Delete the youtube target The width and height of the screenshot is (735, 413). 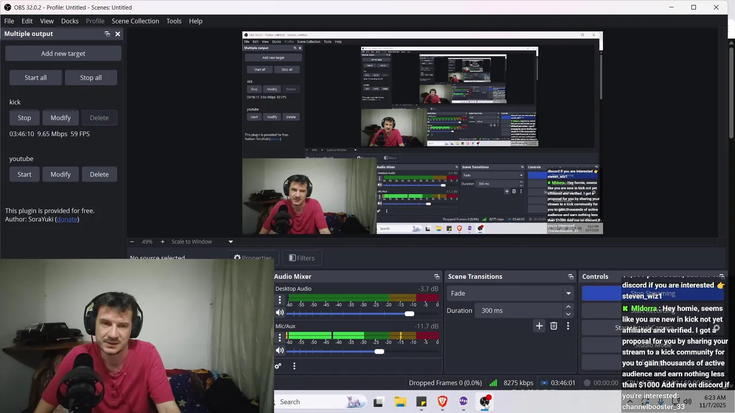coord(99,174)
